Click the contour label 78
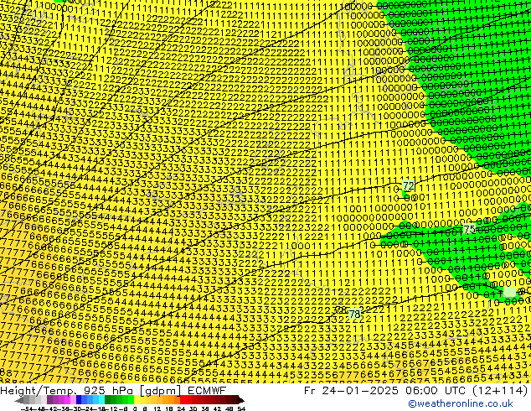The height and width of the screenshot is (411, 531). click(x=354, y=314)
